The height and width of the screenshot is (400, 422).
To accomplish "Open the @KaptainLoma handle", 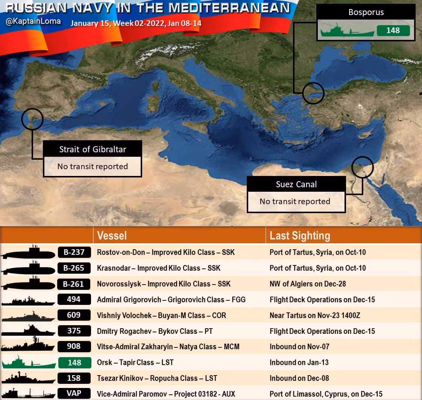I will 33,21.
